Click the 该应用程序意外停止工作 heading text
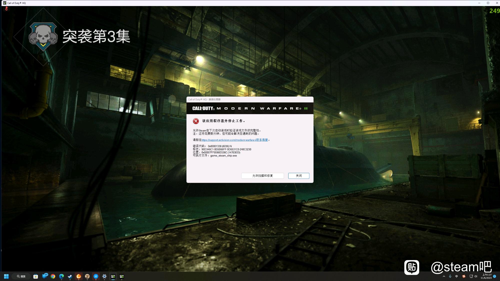500x281 pixels. click(223, 121)
